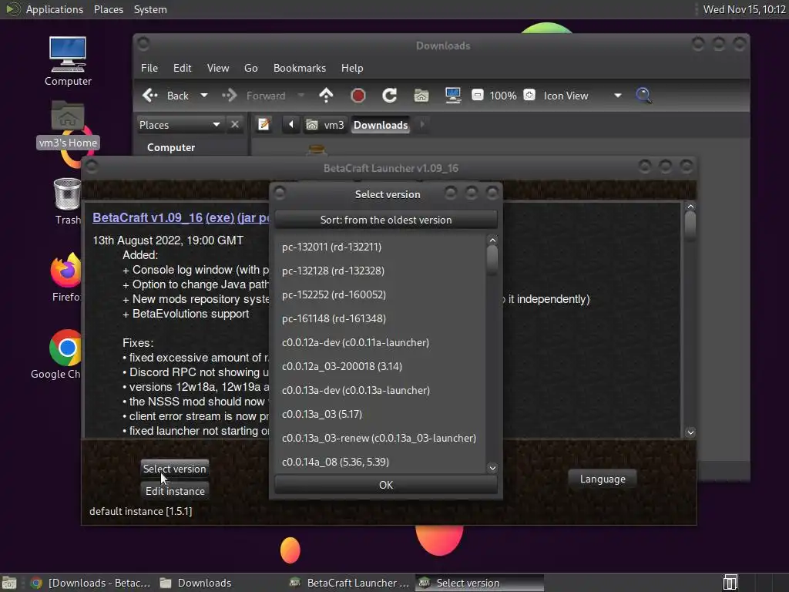
Task: Open Bookmarks menu
Action: tap(300, 68)
